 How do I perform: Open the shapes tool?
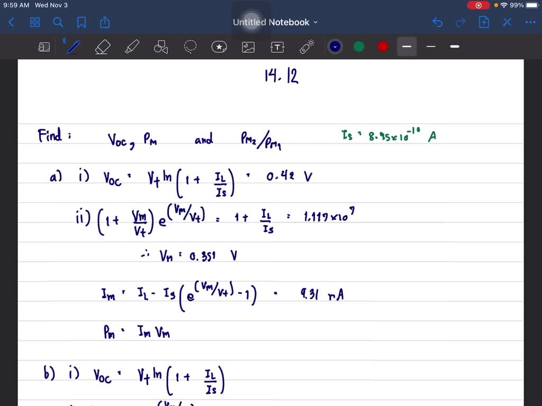(161, 47)
